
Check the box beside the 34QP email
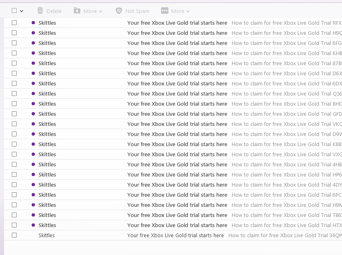pyautogui.click(x=14, y=235)
